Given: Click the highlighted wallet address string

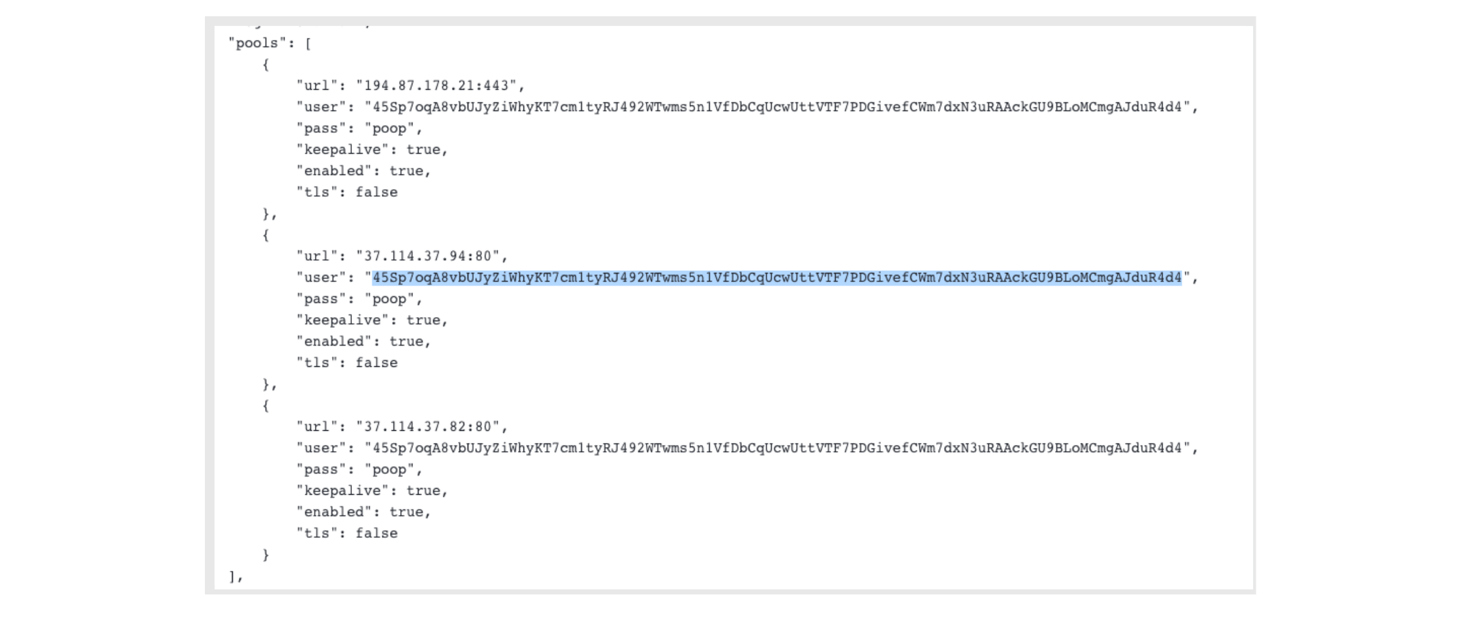Looking at the screenshot, I should point(777,278).
